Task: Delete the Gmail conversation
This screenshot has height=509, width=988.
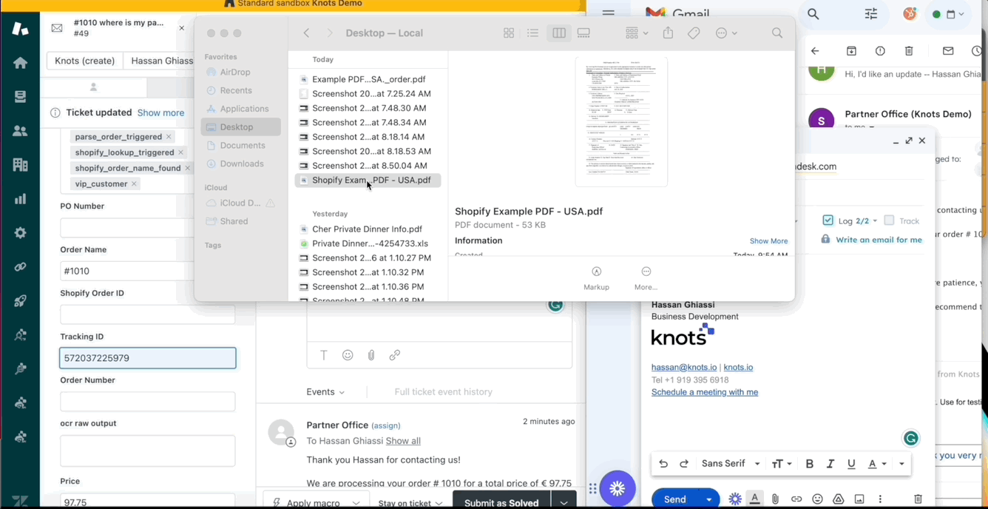Action: pyautogui.click(x=909, y=51)
